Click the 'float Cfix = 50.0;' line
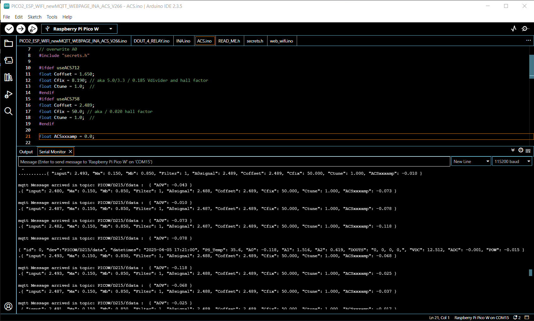Viewport: 534px width, 321px height. 96,111
